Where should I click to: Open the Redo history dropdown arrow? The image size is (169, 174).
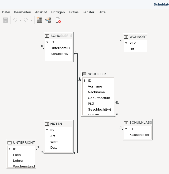click(x=32, y=20)
